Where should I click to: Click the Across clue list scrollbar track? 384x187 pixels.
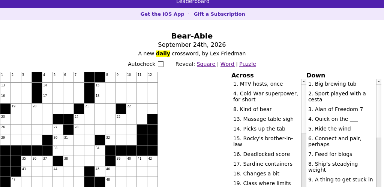coord(304,160)
